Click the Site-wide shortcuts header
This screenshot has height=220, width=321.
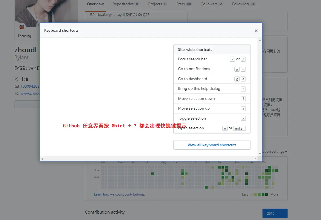pos(212,50)
